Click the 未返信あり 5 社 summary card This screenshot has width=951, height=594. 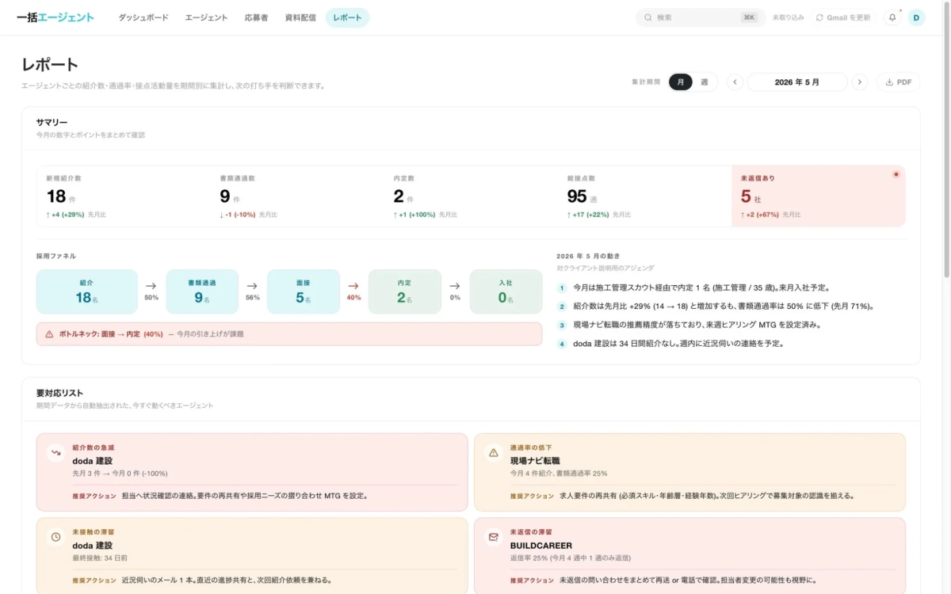point(818,196)
